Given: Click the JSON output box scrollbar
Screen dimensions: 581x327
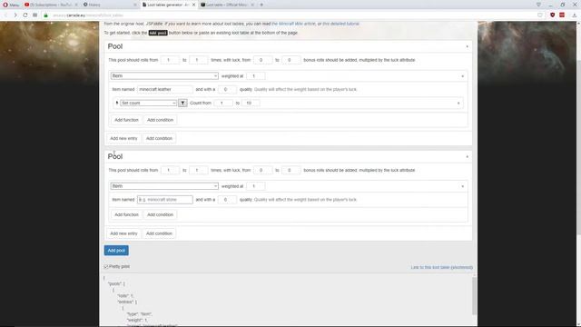Looking at the screenshot, I should [x=474, y=296].
